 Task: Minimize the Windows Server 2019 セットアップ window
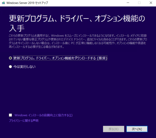point(128,3)
